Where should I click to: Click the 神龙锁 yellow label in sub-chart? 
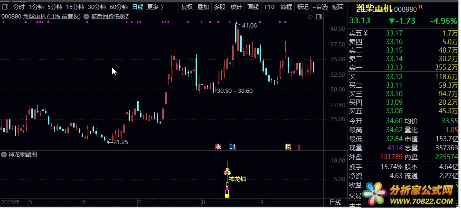coord(237,179)
